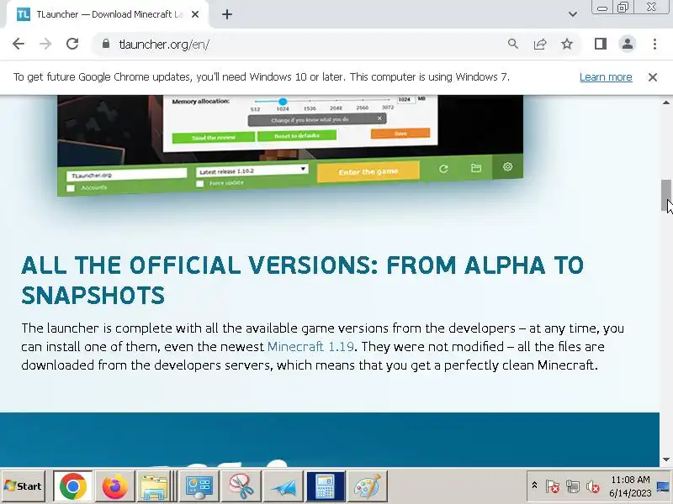Click the page scrollbar up arrow
Viewport: 673px width, 504px height.
point(665,102)
